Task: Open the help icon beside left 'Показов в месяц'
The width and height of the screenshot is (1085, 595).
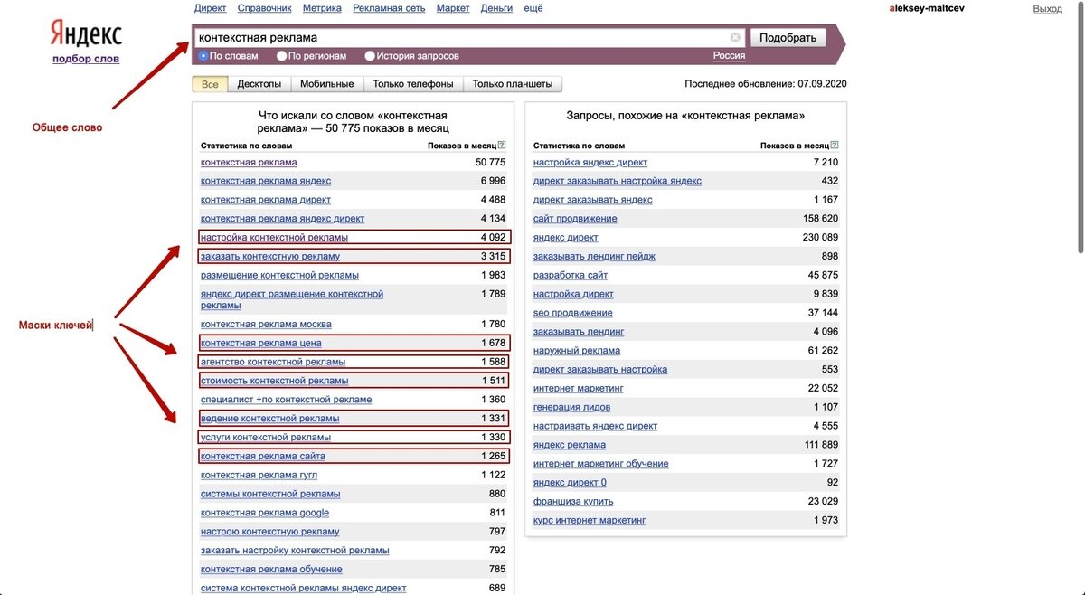Action: tap(504, 145)
